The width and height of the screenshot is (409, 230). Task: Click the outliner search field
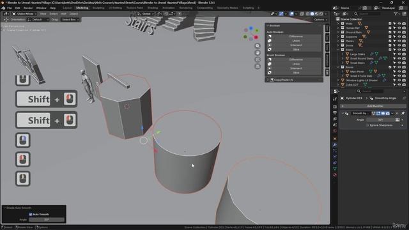369,13
